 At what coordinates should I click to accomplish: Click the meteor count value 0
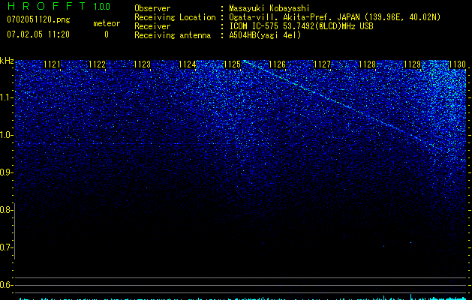(107, 34)
